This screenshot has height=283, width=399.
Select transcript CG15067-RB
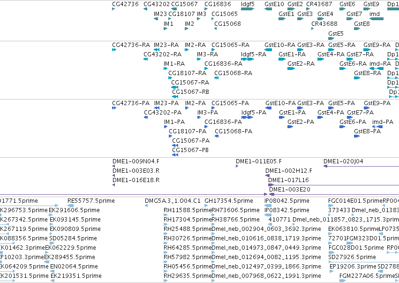click(x=190, y=92)
